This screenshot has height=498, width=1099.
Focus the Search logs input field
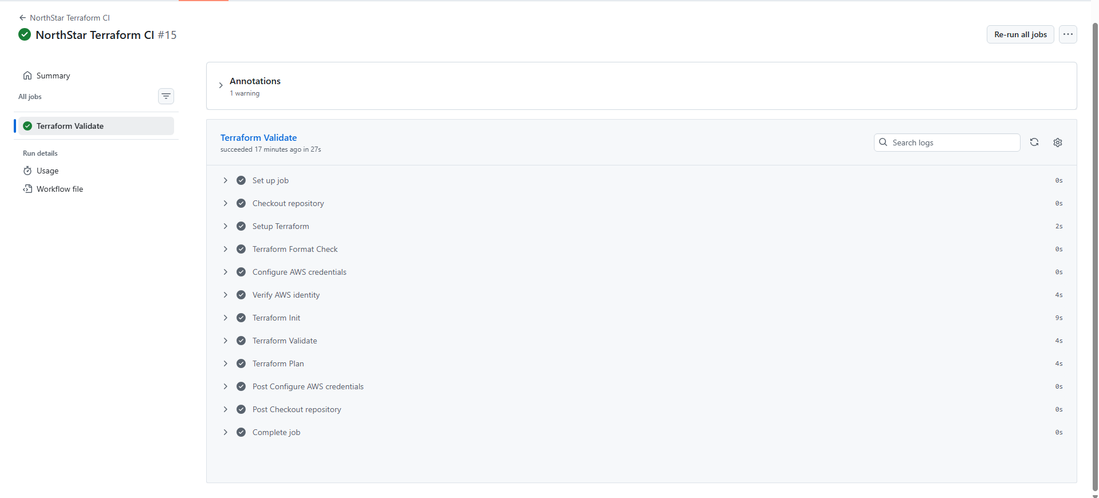(947, 143)
